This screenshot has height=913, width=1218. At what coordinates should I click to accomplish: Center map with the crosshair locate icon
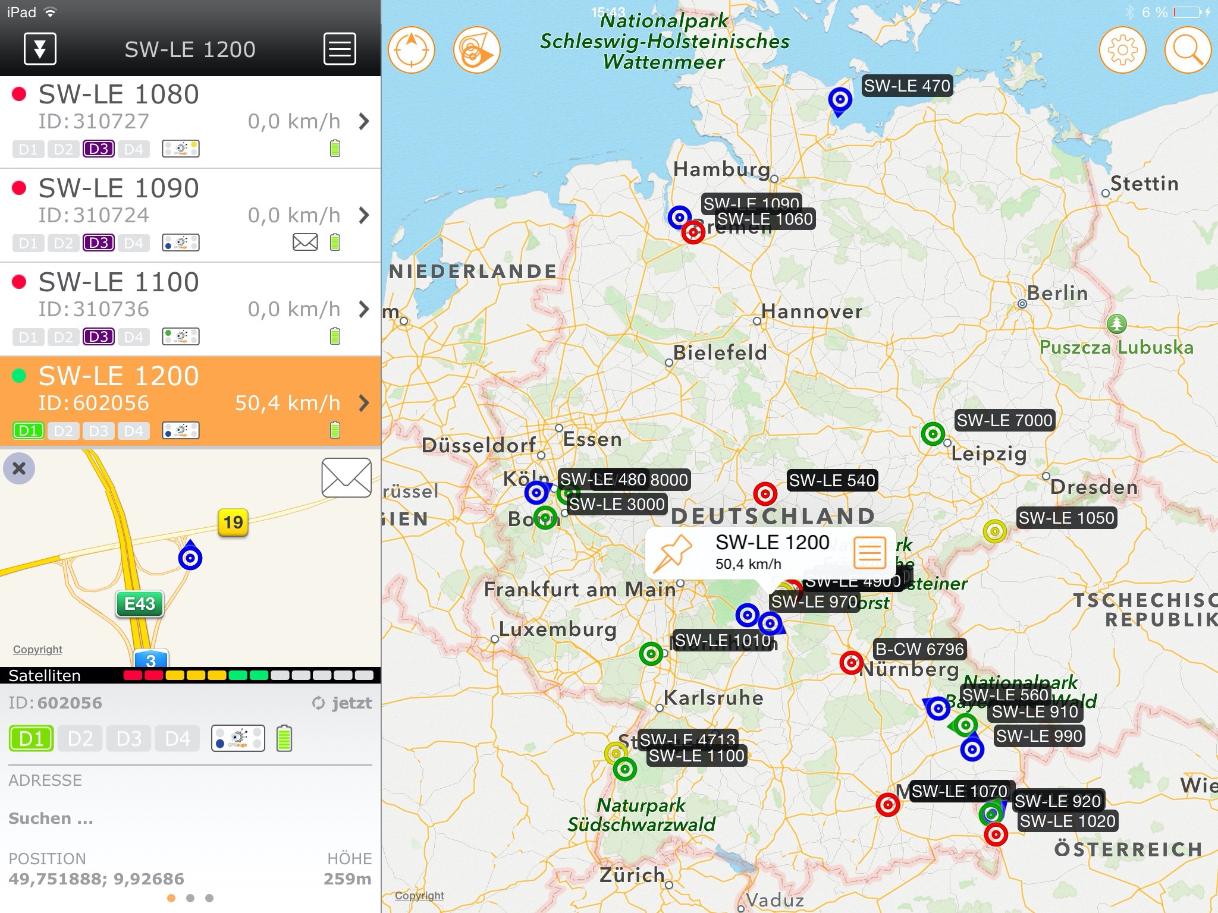[412, 51]
